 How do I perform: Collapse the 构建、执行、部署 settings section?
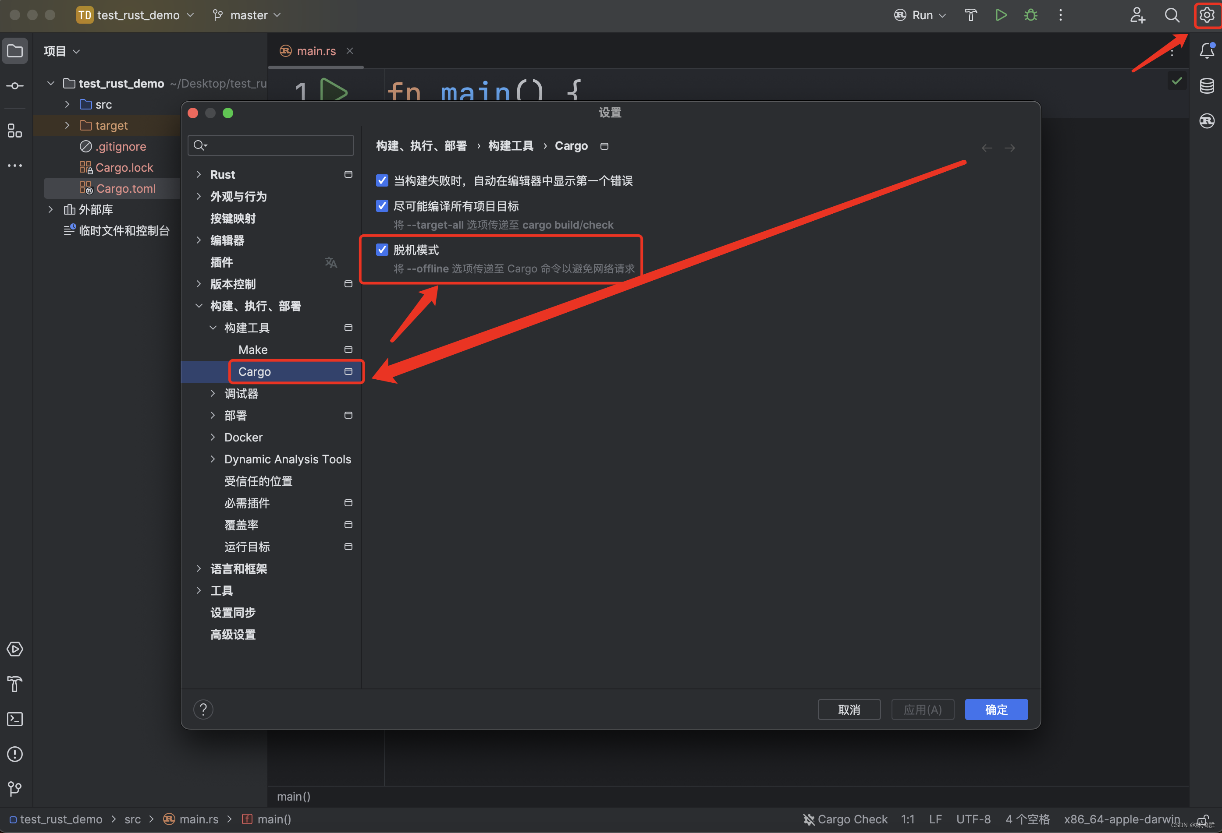coord(199,305)
